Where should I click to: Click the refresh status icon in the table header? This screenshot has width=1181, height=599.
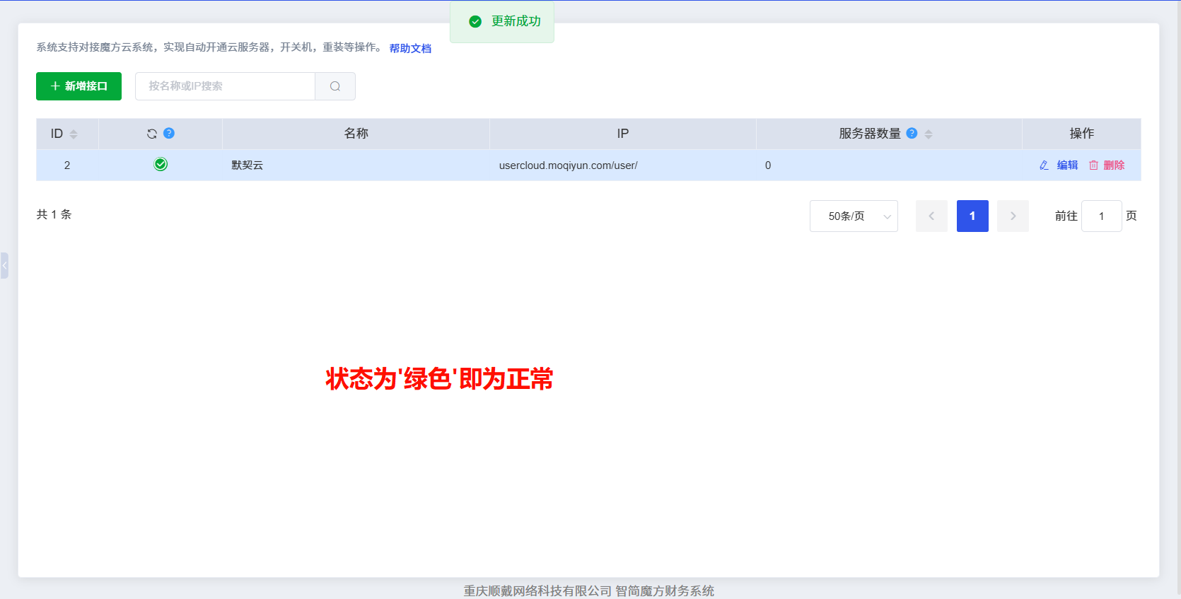tap(152, 134)
